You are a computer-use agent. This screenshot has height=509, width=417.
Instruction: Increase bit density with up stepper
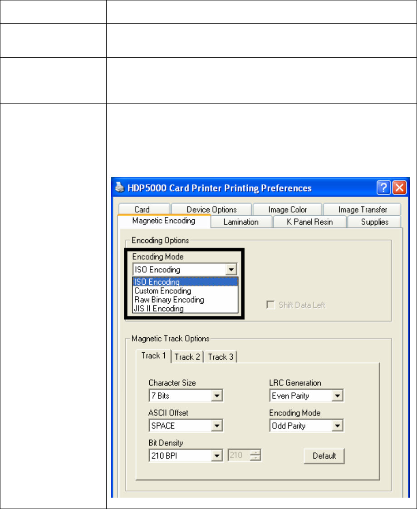pyautogui.click(x=255, y=453)
